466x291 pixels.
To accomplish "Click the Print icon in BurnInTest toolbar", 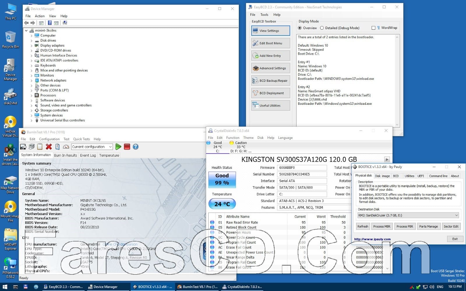I will (31, 147).
